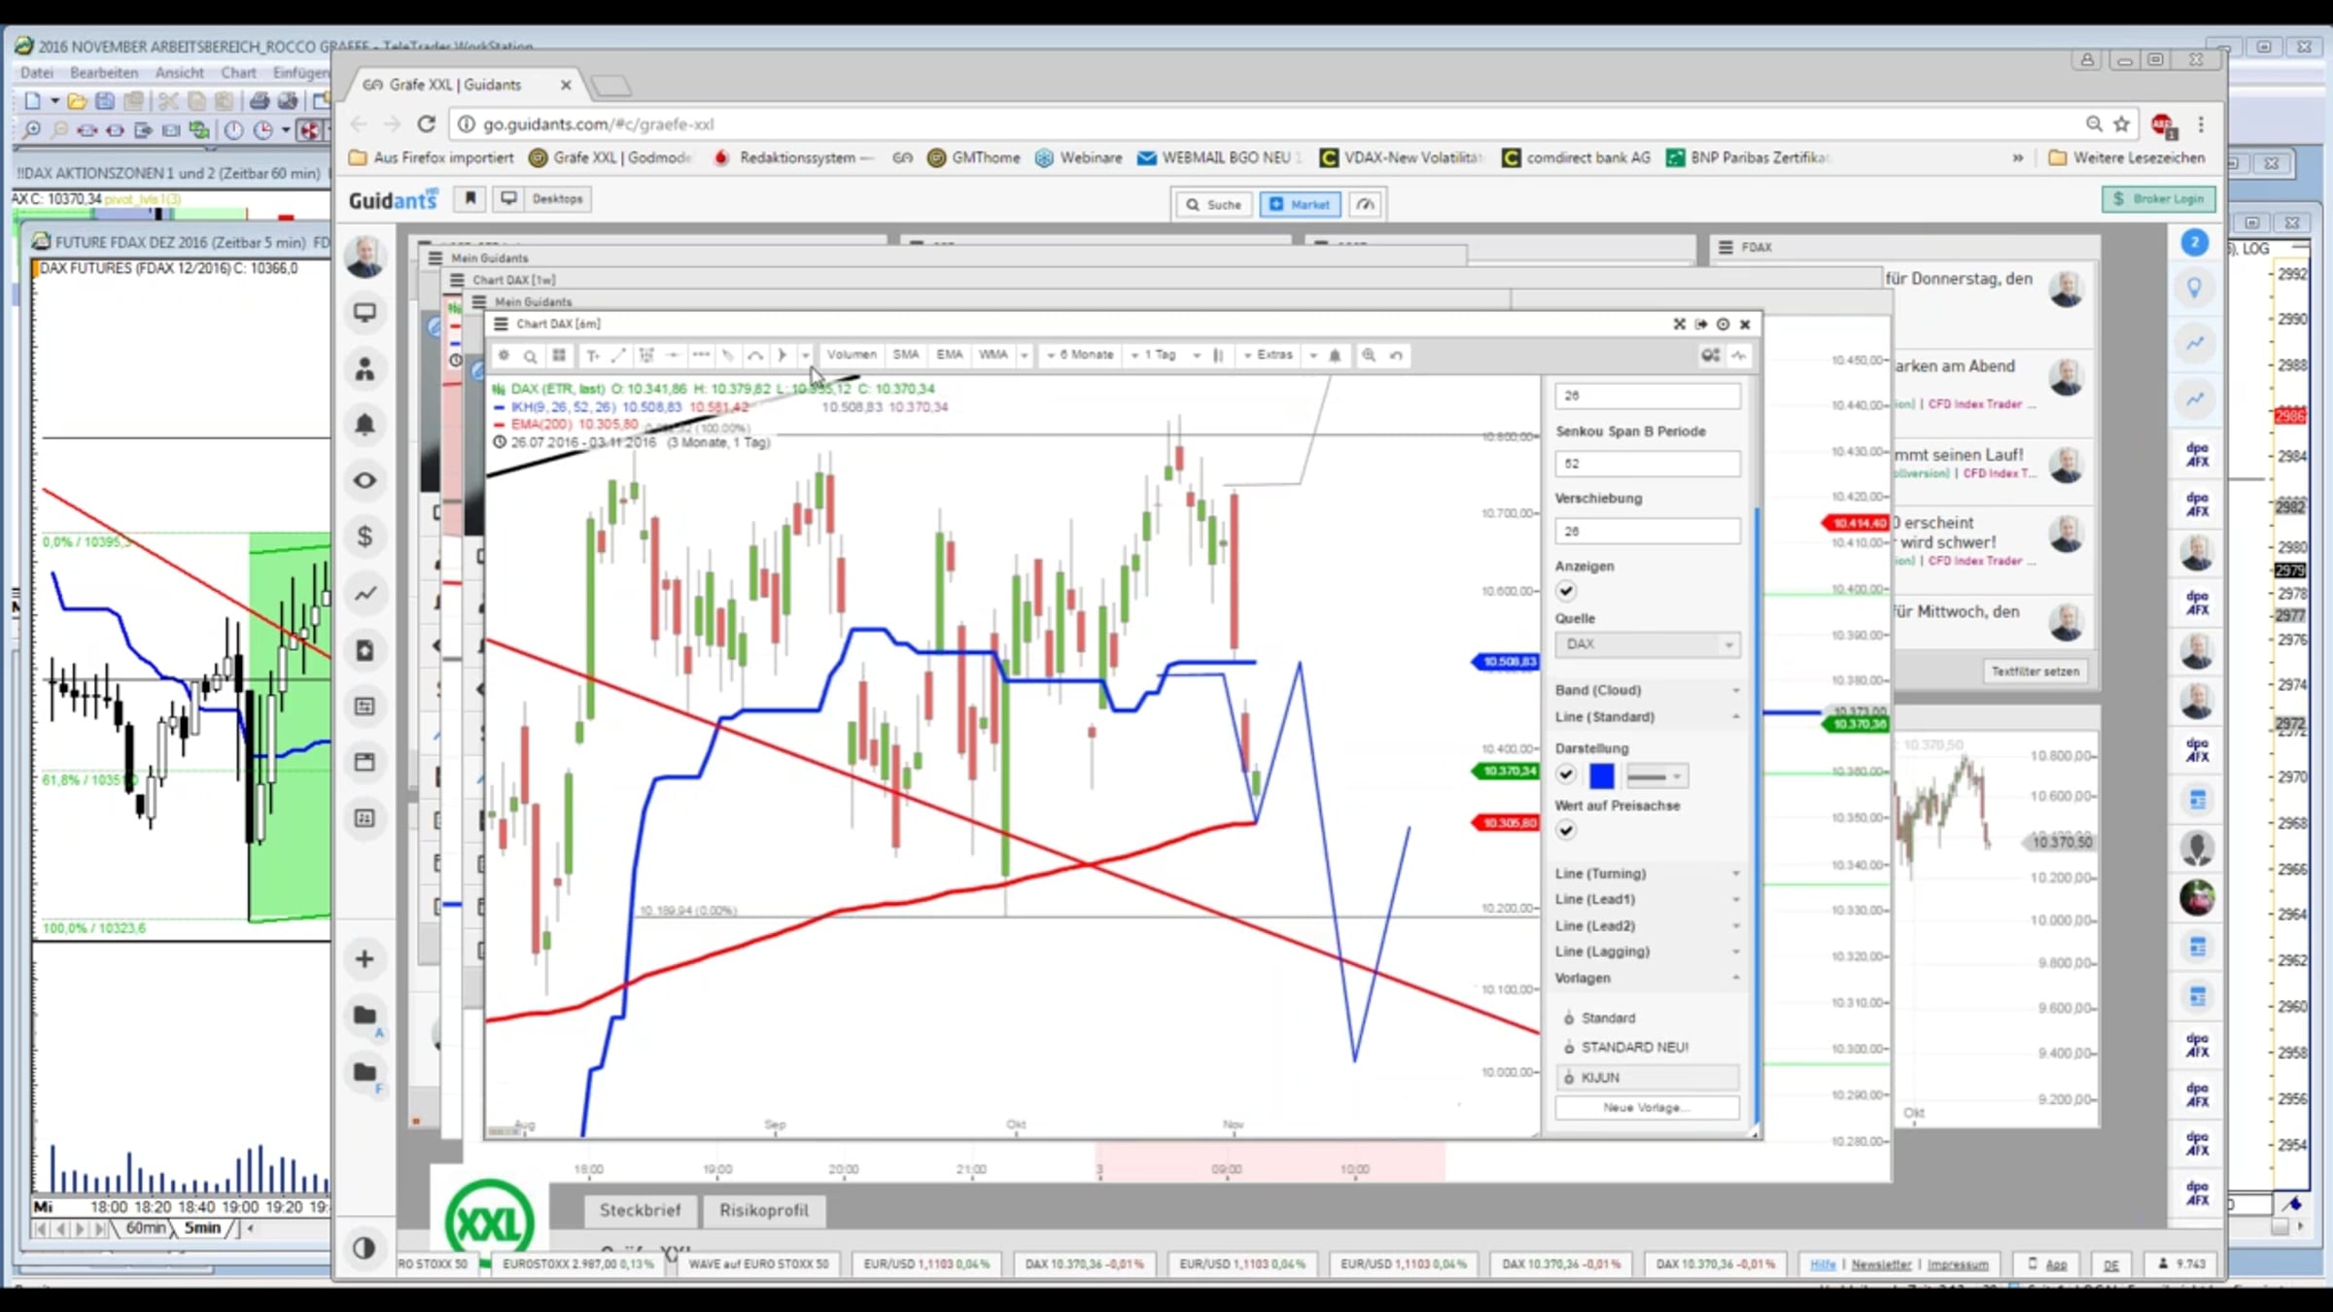
Task: Click the fullscreen icon of Chart DAX widget
Action: coord(1679,324)
